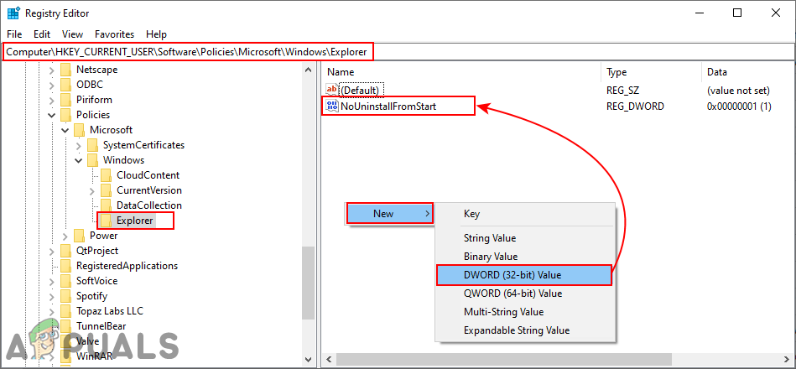Expand the Power tree node
Image resolution: width=796 pixels, height=369 pixels.
point(65,236)
